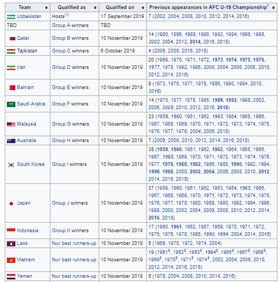Open Laos's four best runners-up link
279x282 pixels.
point(74,243)
